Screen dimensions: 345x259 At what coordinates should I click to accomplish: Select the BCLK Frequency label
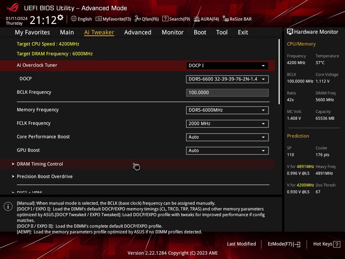(x=34, y=92)
